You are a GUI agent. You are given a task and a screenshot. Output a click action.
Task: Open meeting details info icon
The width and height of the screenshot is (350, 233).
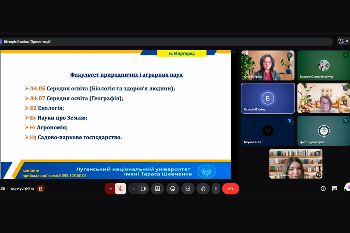(323, 189)
